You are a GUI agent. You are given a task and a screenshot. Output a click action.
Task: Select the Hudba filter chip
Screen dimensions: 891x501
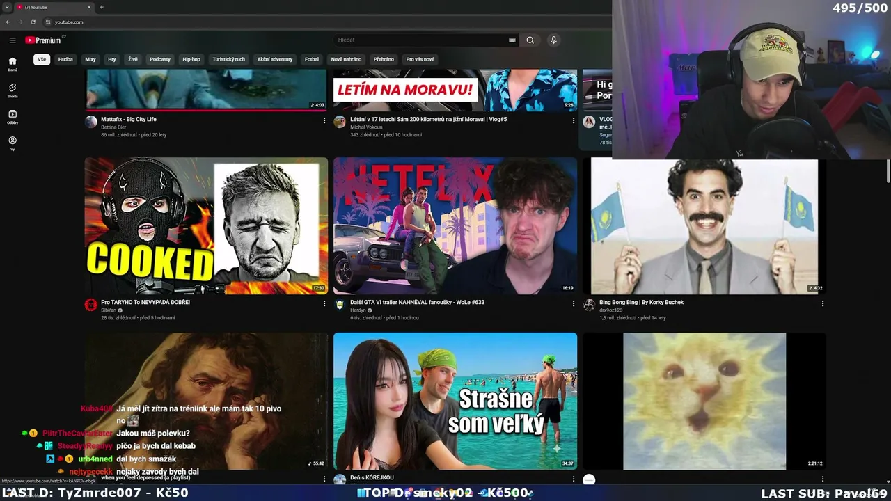[x=65, y=59]
